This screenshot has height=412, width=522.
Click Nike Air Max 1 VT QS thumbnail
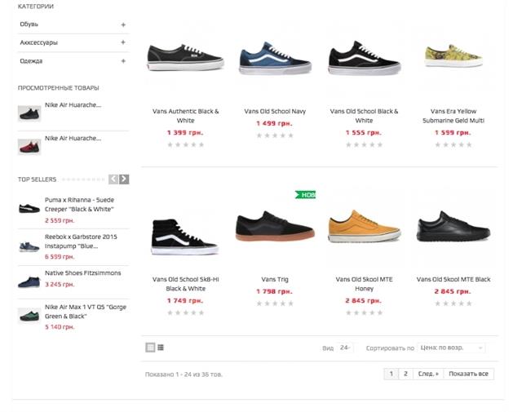click(x=29, y=316)
